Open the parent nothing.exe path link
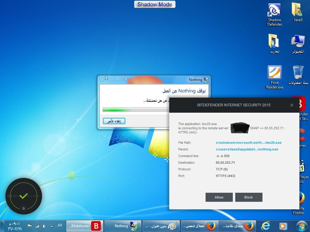This screenshot has height=232, width=310. (x=247, y=149)
